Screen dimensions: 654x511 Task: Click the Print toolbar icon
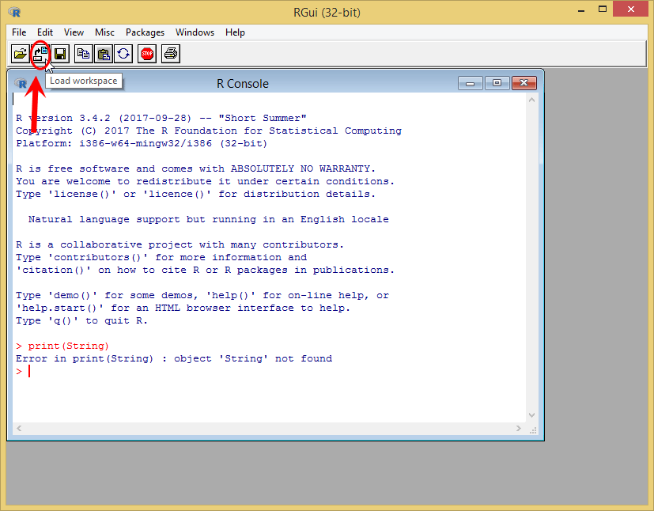[171, 54]
